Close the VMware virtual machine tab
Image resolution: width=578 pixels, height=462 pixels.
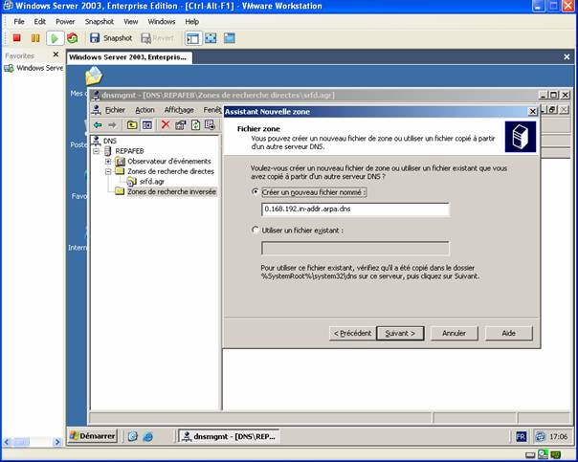tap(567, 56)
